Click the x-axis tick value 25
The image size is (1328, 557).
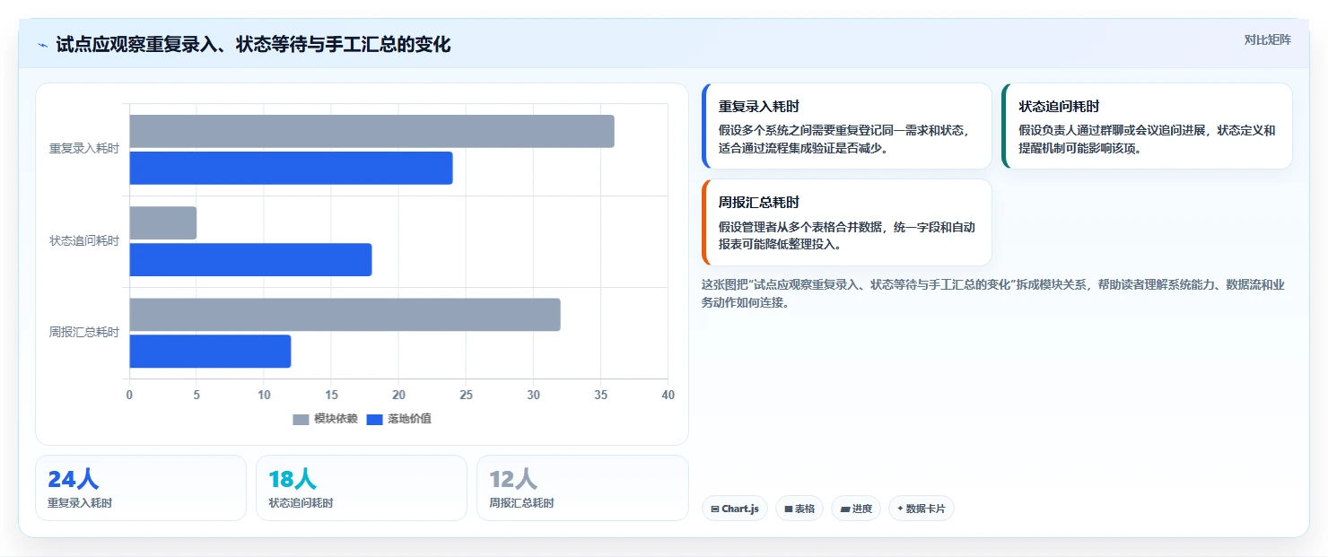coord(466,395)
